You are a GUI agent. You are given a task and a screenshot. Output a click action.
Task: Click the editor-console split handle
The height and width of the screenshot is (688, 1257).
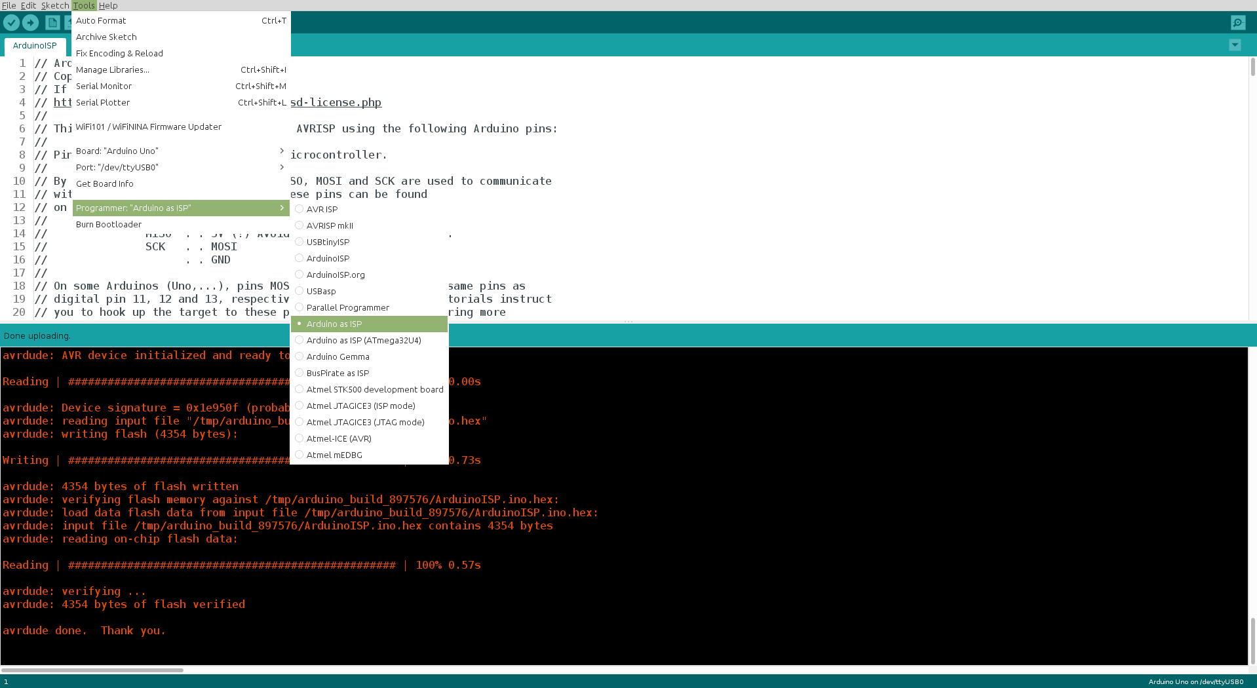pos(628,322)
